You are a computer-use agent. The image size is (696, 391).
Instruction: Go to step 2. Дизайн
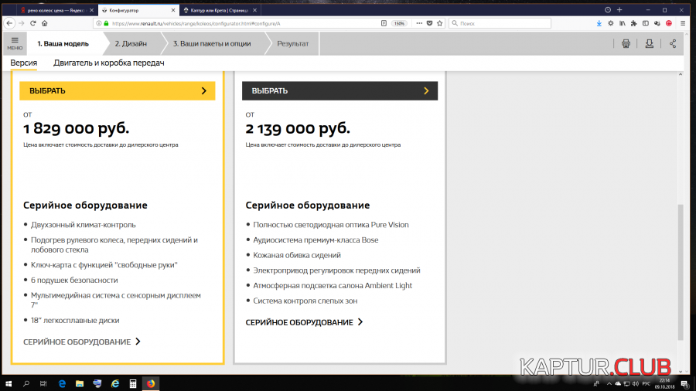[x=131, y=43]
